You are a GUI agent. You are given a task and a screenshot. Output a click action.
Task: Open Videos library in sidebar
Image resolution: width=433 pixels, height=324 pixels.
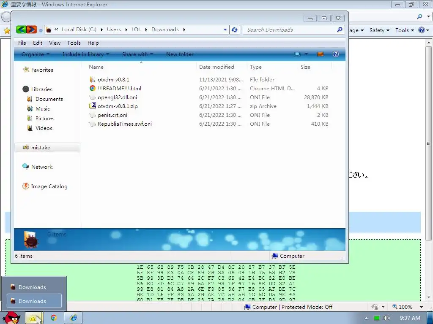tap(44, 128)
